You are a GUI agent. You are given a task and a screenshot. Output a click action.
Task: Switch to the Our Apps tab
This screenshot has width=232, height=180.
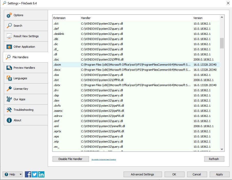click(x=19, y=99)
